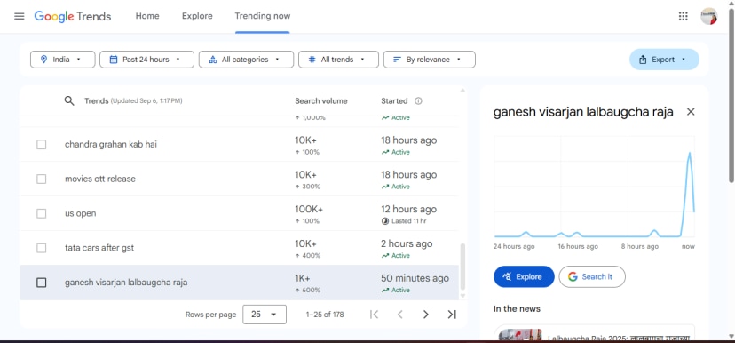Select checkbox for us open
Screen dimensions: 735x343
pos(41,213)
